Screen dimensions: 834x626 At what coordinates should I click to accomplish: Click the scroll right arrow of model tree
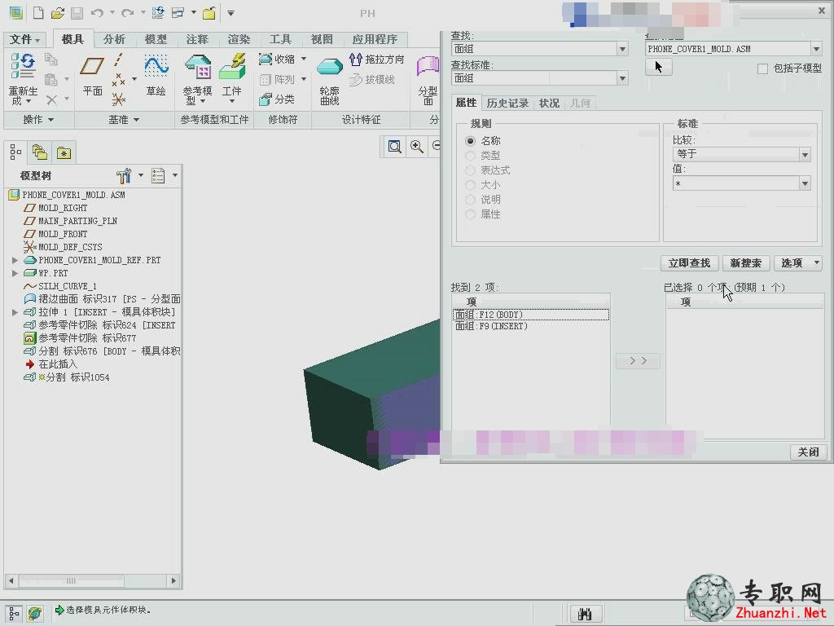click(x=173, y=580)
